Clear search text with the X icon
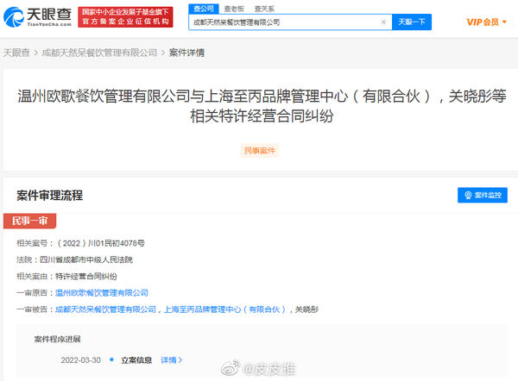 tap(382, 22)
